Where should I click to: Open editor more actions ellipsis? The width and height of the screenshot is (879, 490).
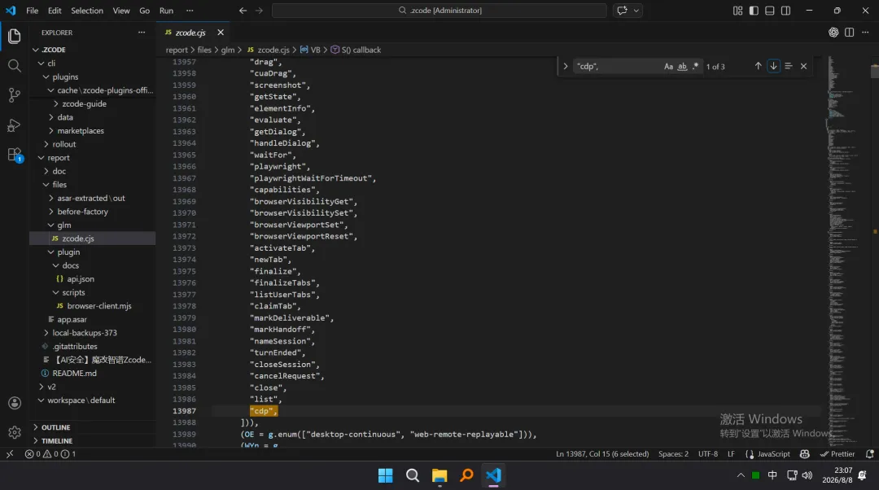(865, 33)
